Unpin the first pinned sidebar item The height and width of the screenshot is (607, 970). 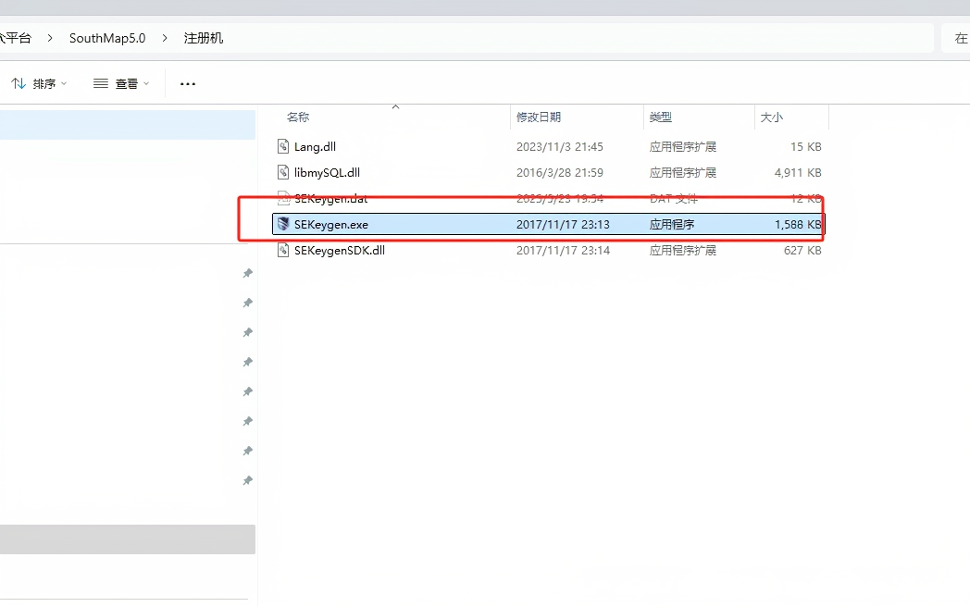pos(246,273)
